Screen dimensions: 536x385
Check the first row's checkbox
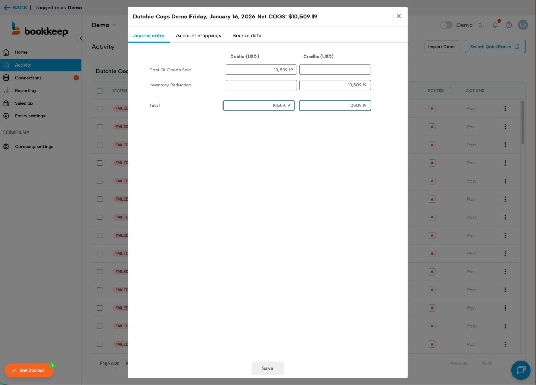pyautogui.click(x=99, y=108)
